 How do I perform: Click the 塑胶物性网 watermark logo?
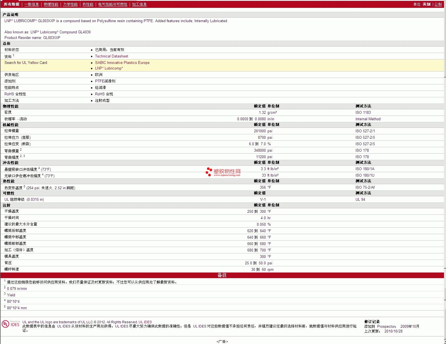[223, 172]
